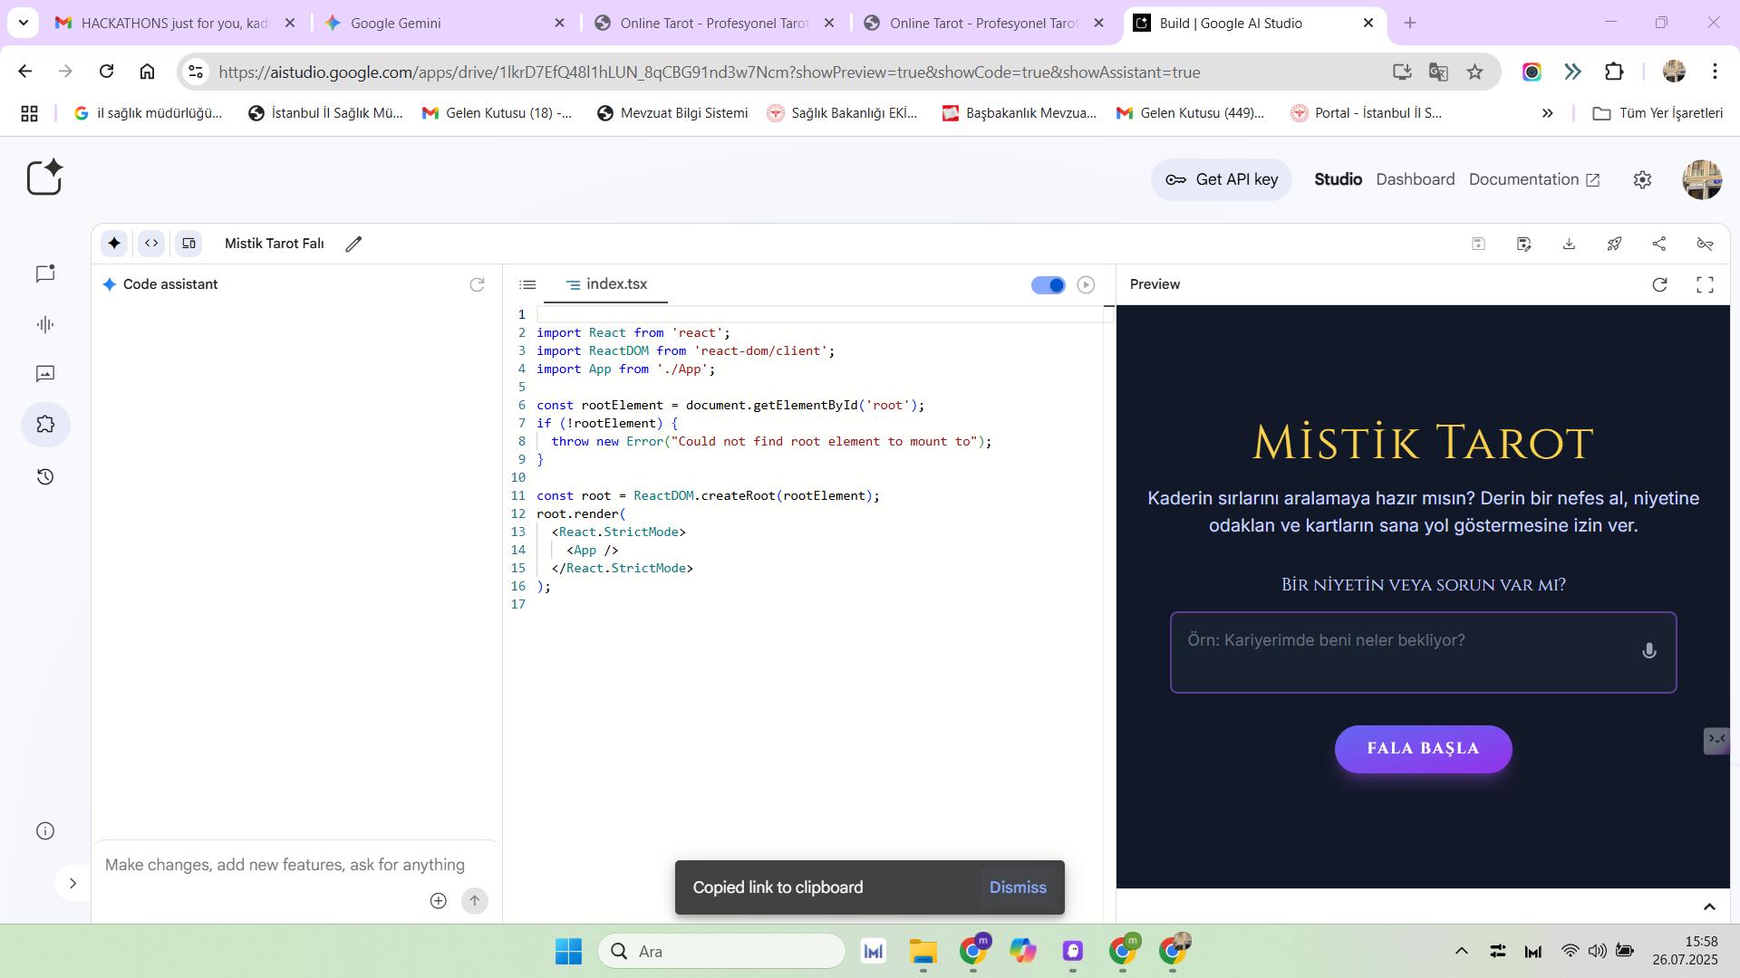Toggle the code panel view button

coord(151,243)
